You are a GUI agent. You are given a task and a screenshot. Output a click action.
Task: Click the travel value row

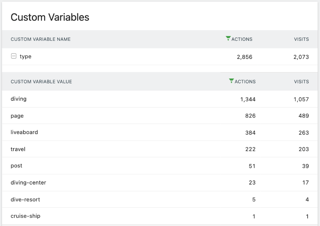[x=18, y=149]
